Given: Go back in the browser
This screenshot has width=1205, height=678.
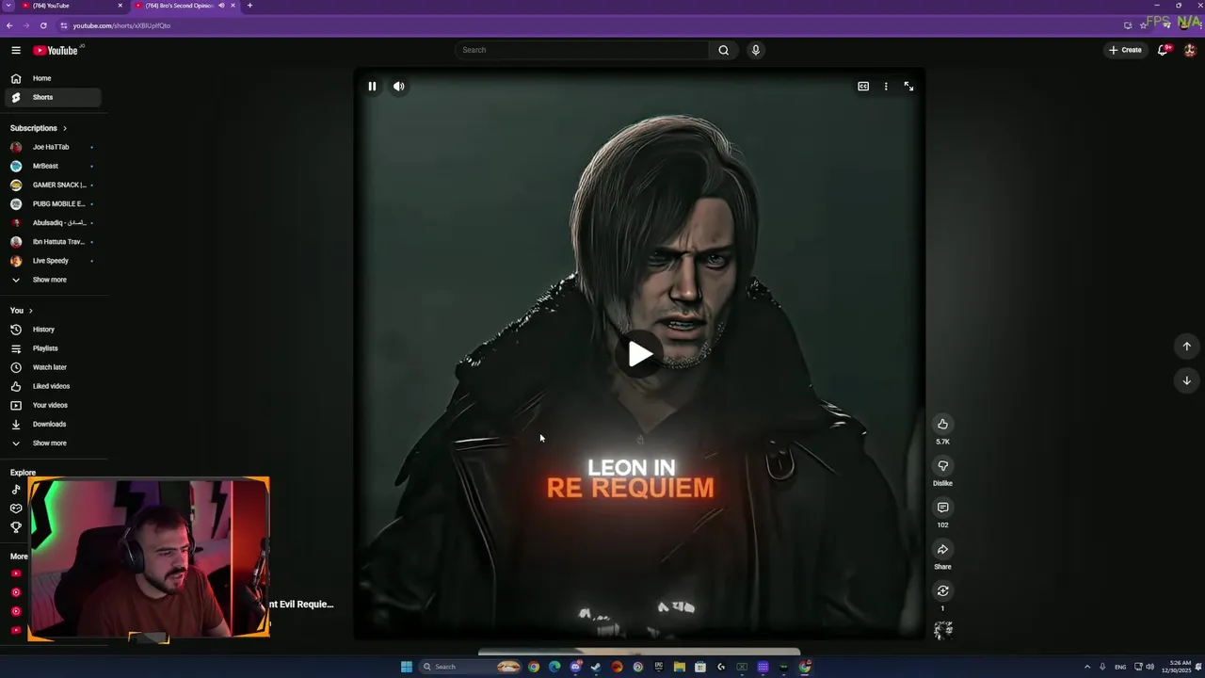Looking at the screenshot, I should click(x=9, y=25).
